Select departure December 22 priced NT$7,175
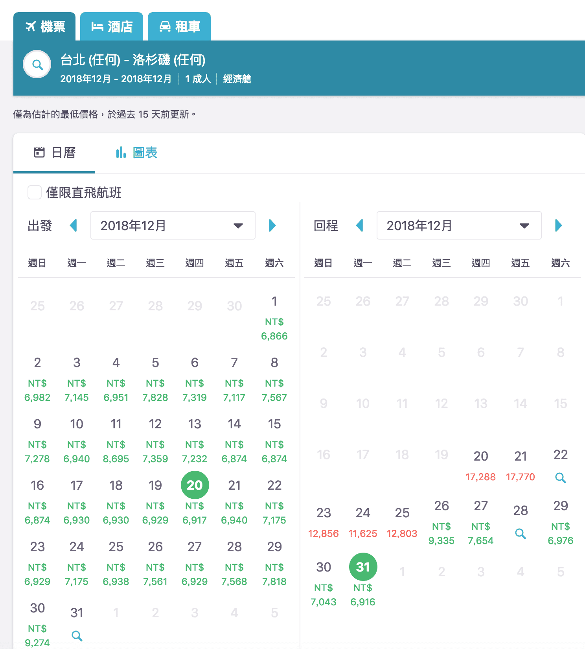This screenshot has height=649, width=585. pos(274,502)
